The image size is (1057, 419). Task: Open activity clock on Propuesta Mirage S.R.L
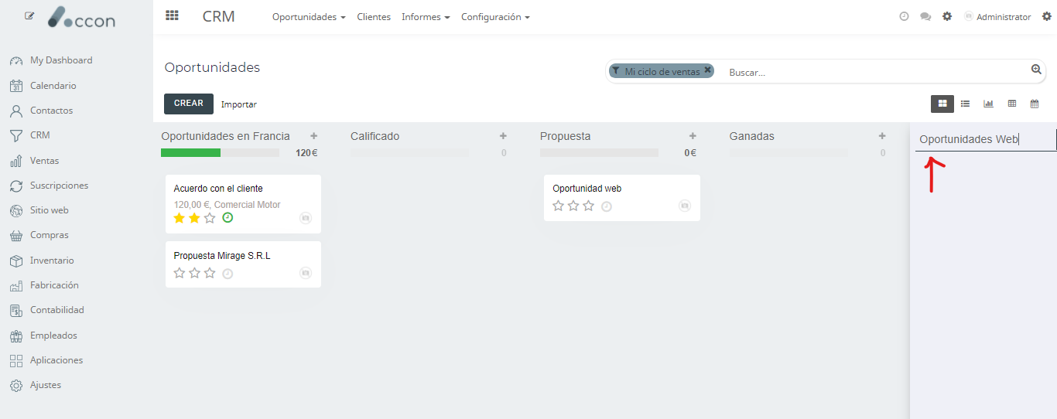[x=227, y=274]
